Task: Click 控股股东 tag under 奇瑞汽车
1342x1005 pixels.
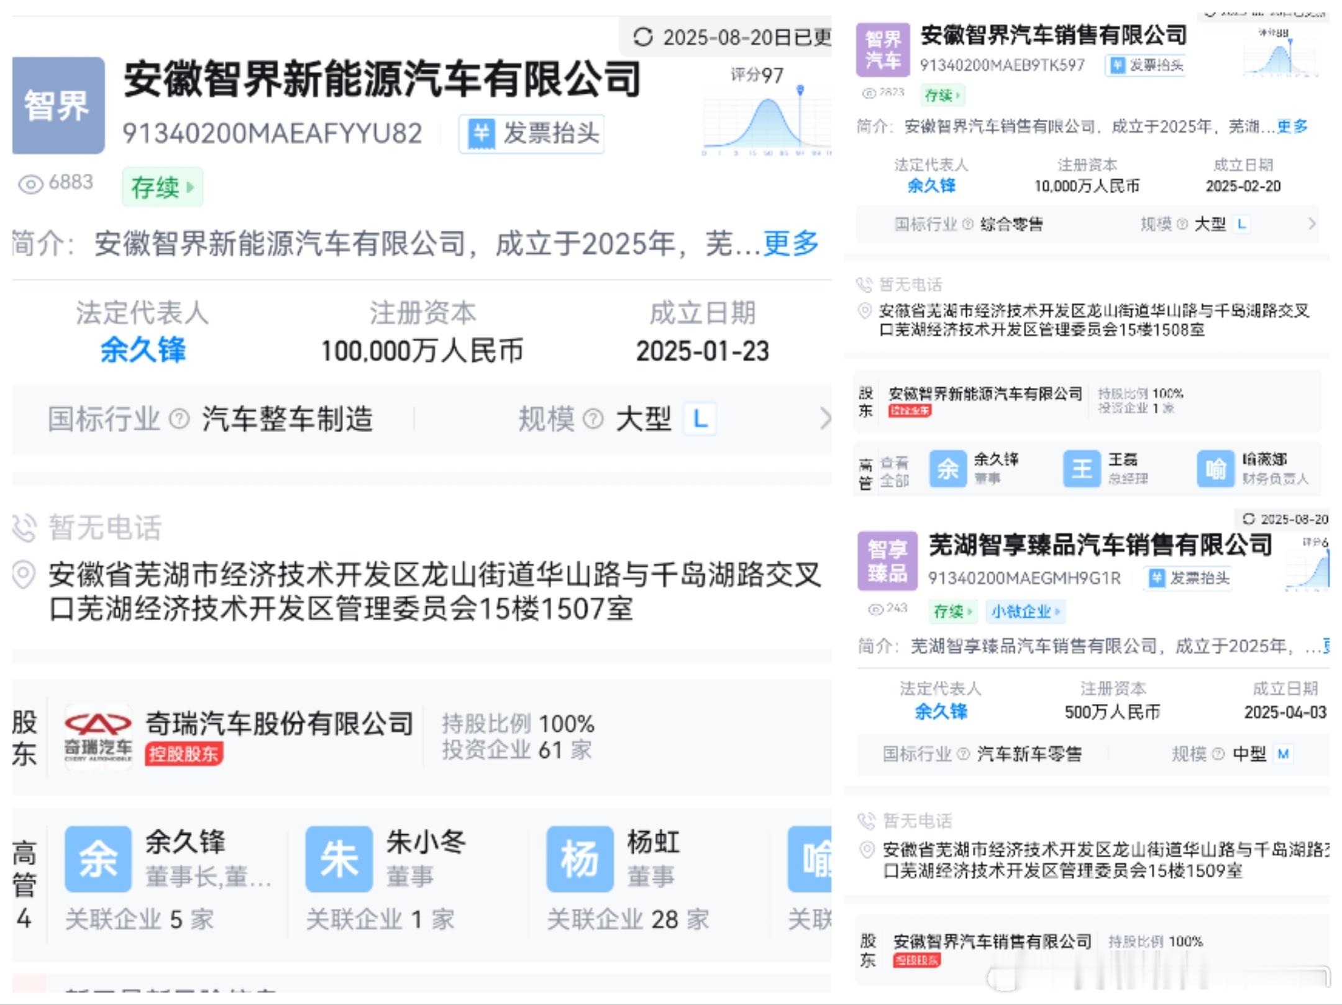Action: 184,754
